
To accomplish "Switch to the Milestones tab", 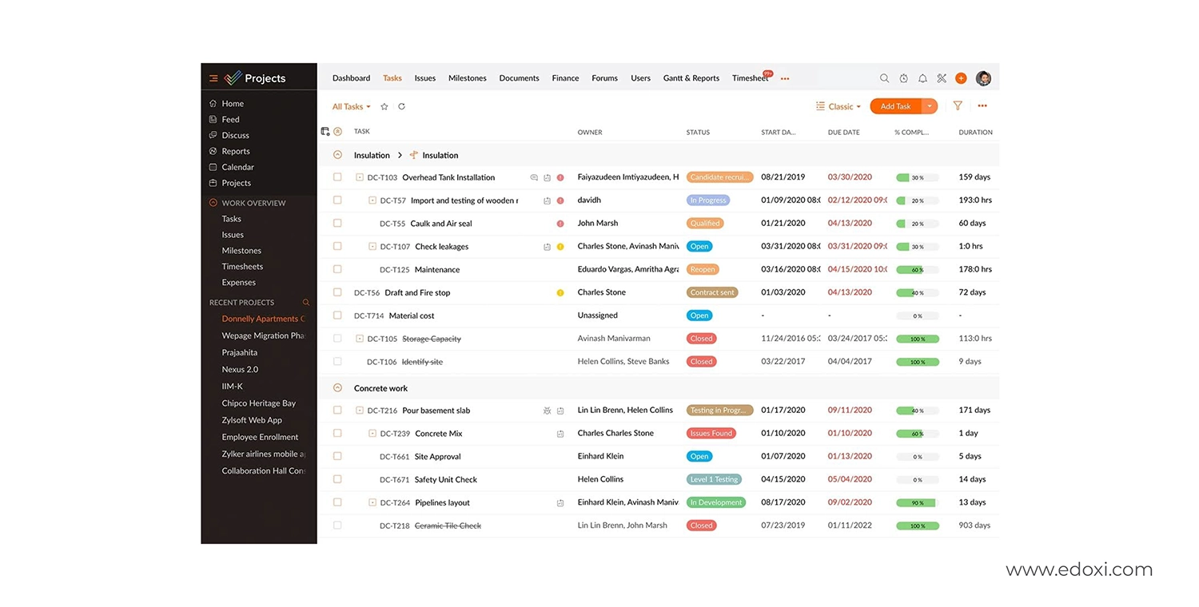I will click(x=467, y=77).
